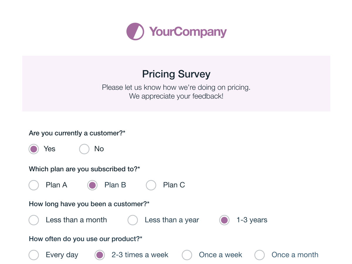Pick Every day usage frequency
The image size is (352, 264).
tap(34, 255)
